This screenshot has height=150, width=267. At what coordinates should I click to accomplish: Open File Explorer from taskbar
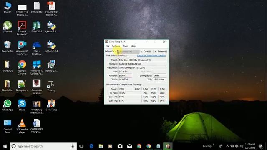click(101, 146)
